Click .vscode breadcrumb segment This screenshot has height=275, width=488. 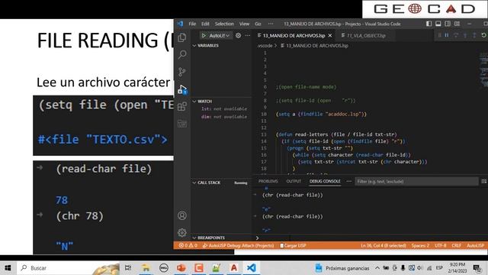click(265, 46)
